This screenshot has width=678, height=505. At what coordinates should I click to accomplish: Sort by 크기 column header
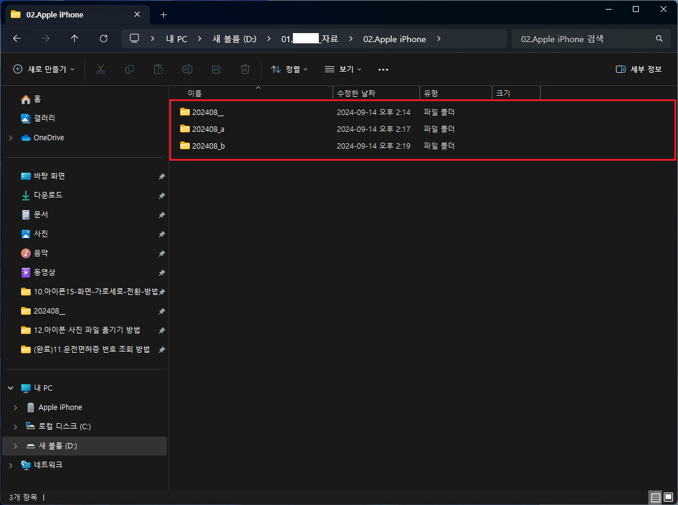(x=516, y=93)
